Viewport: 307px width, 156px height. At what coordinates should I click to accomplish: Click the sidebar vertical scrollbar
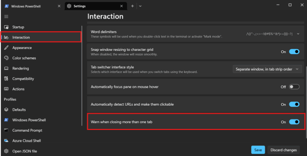(x=82, y=76)
